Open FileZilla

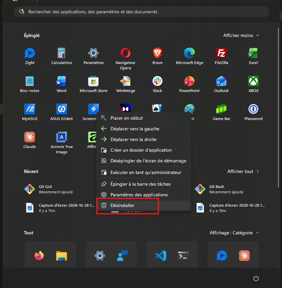[x=221, y=56]
